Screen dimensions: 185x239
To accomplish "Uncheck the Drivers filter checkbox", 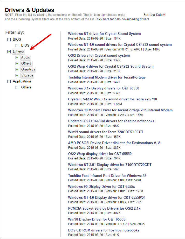I will click(9, 51).
